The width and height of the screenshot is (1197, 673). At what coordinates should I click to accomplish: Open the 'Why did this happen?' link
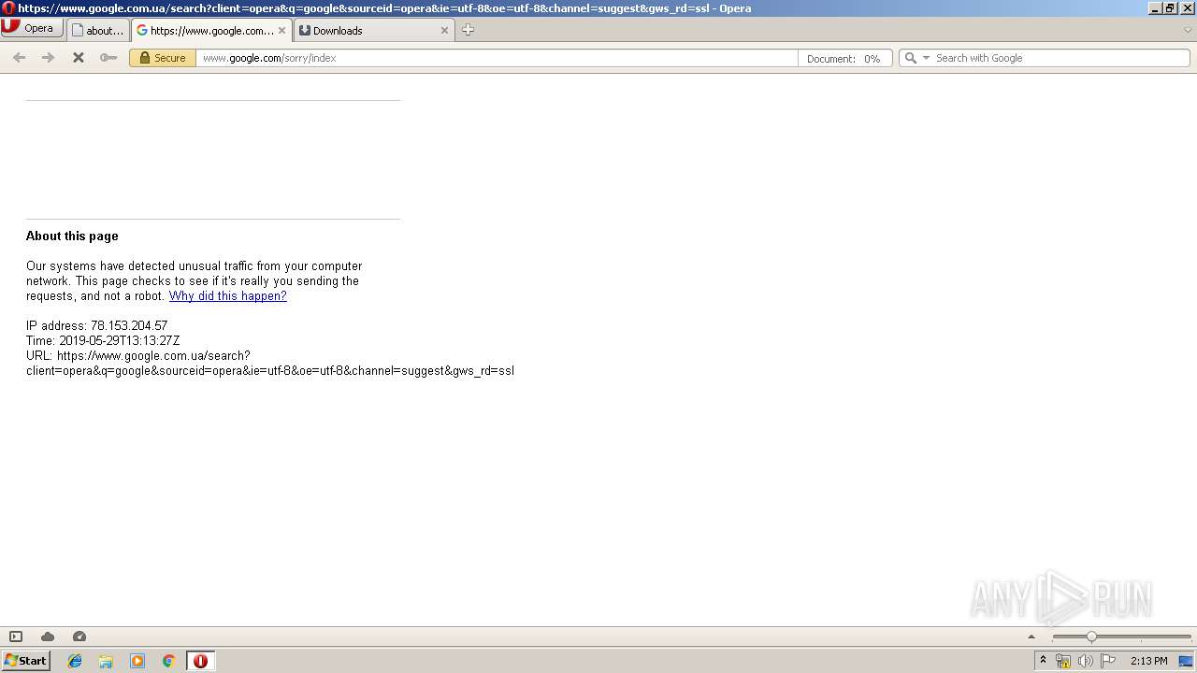click(227, 296)
